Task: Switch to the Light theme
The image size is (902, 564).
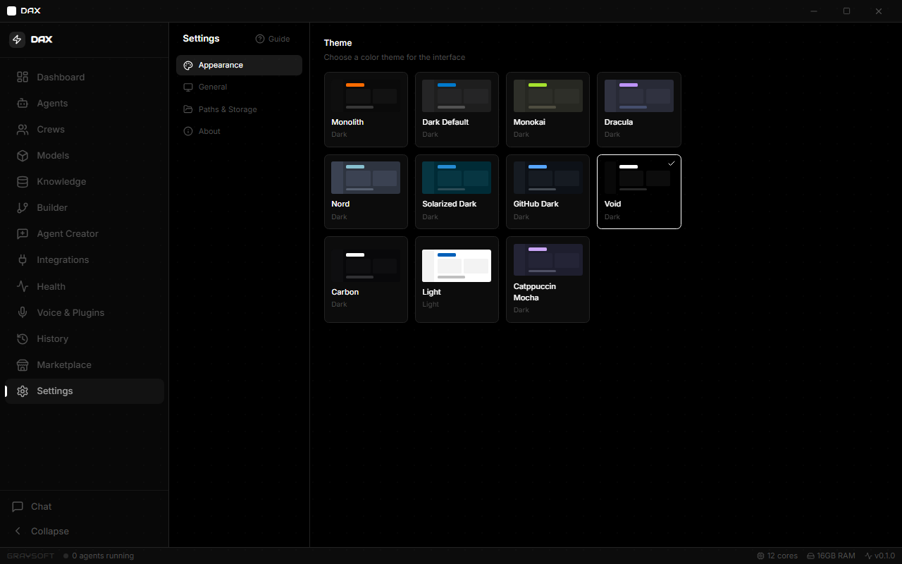Action: click(457, 279)
